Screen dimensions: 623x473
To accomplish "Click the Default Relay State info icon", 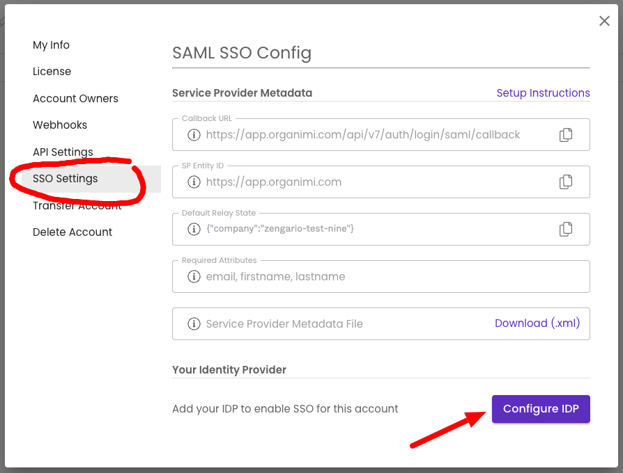I will pos(194,229).
